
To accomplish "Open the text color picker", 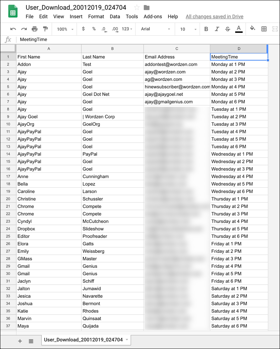I will 239,29.
